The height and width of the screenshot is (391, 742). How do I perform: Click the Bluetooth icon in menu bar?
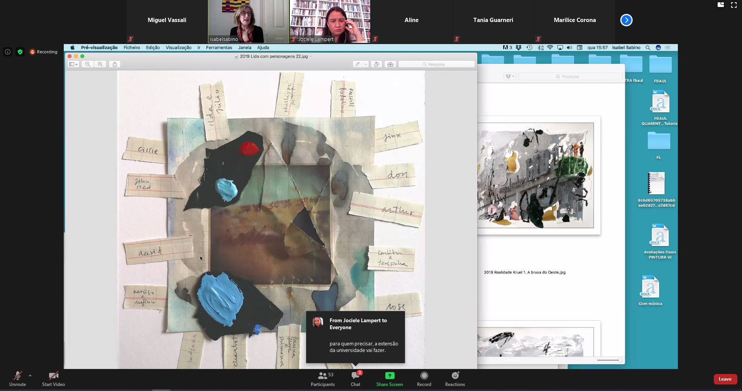tap(540, 48)
